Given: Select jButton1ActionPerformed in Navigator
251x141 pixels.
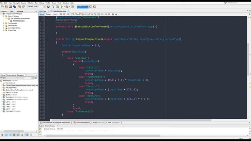Looking at the screenshot, I should click(19, 90).
